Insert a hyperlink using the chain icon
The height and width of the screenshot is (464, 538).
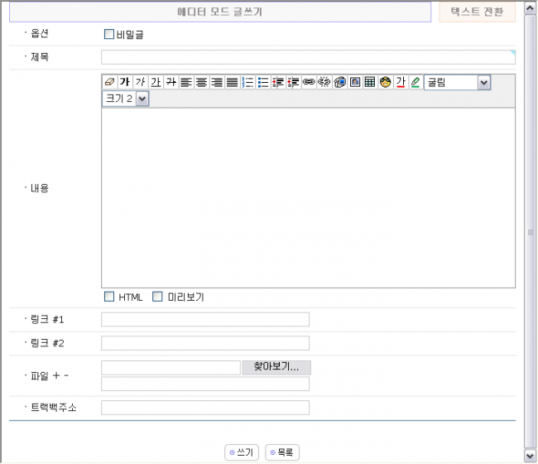pos(309,82)
